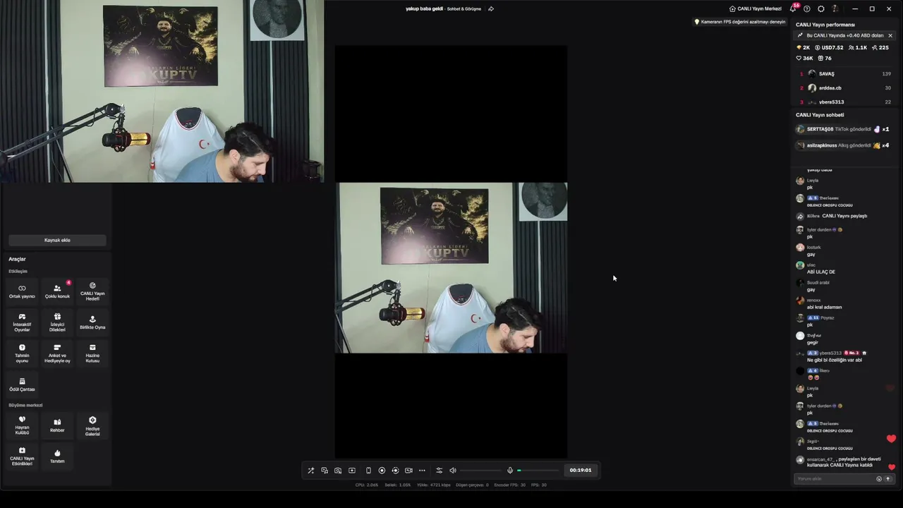Open the help question mark icon
This screenshot has height=508, width=903.
click(x=807, y=8)
